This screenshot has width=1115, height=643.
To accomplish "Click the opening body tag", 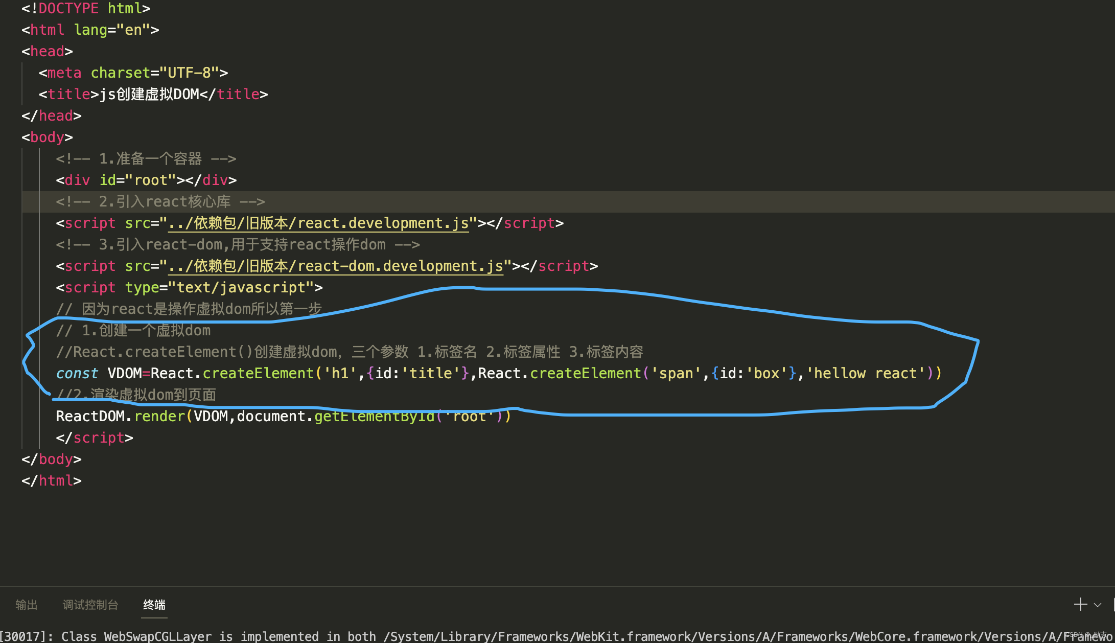I will tap(47, 137).
